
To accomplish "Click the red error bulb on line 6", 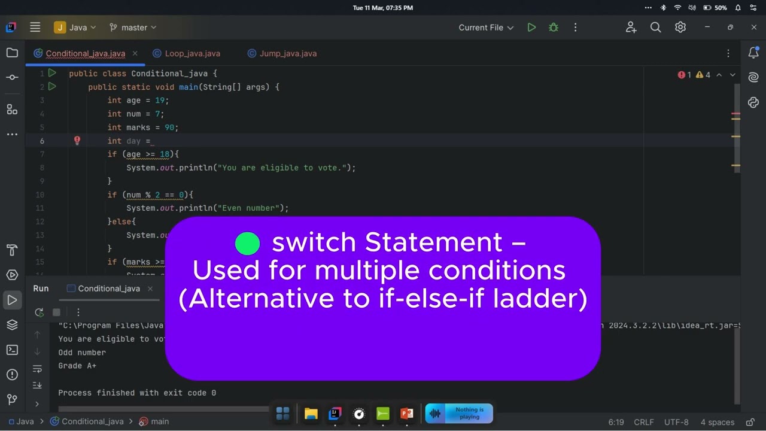I will [77, 140].
